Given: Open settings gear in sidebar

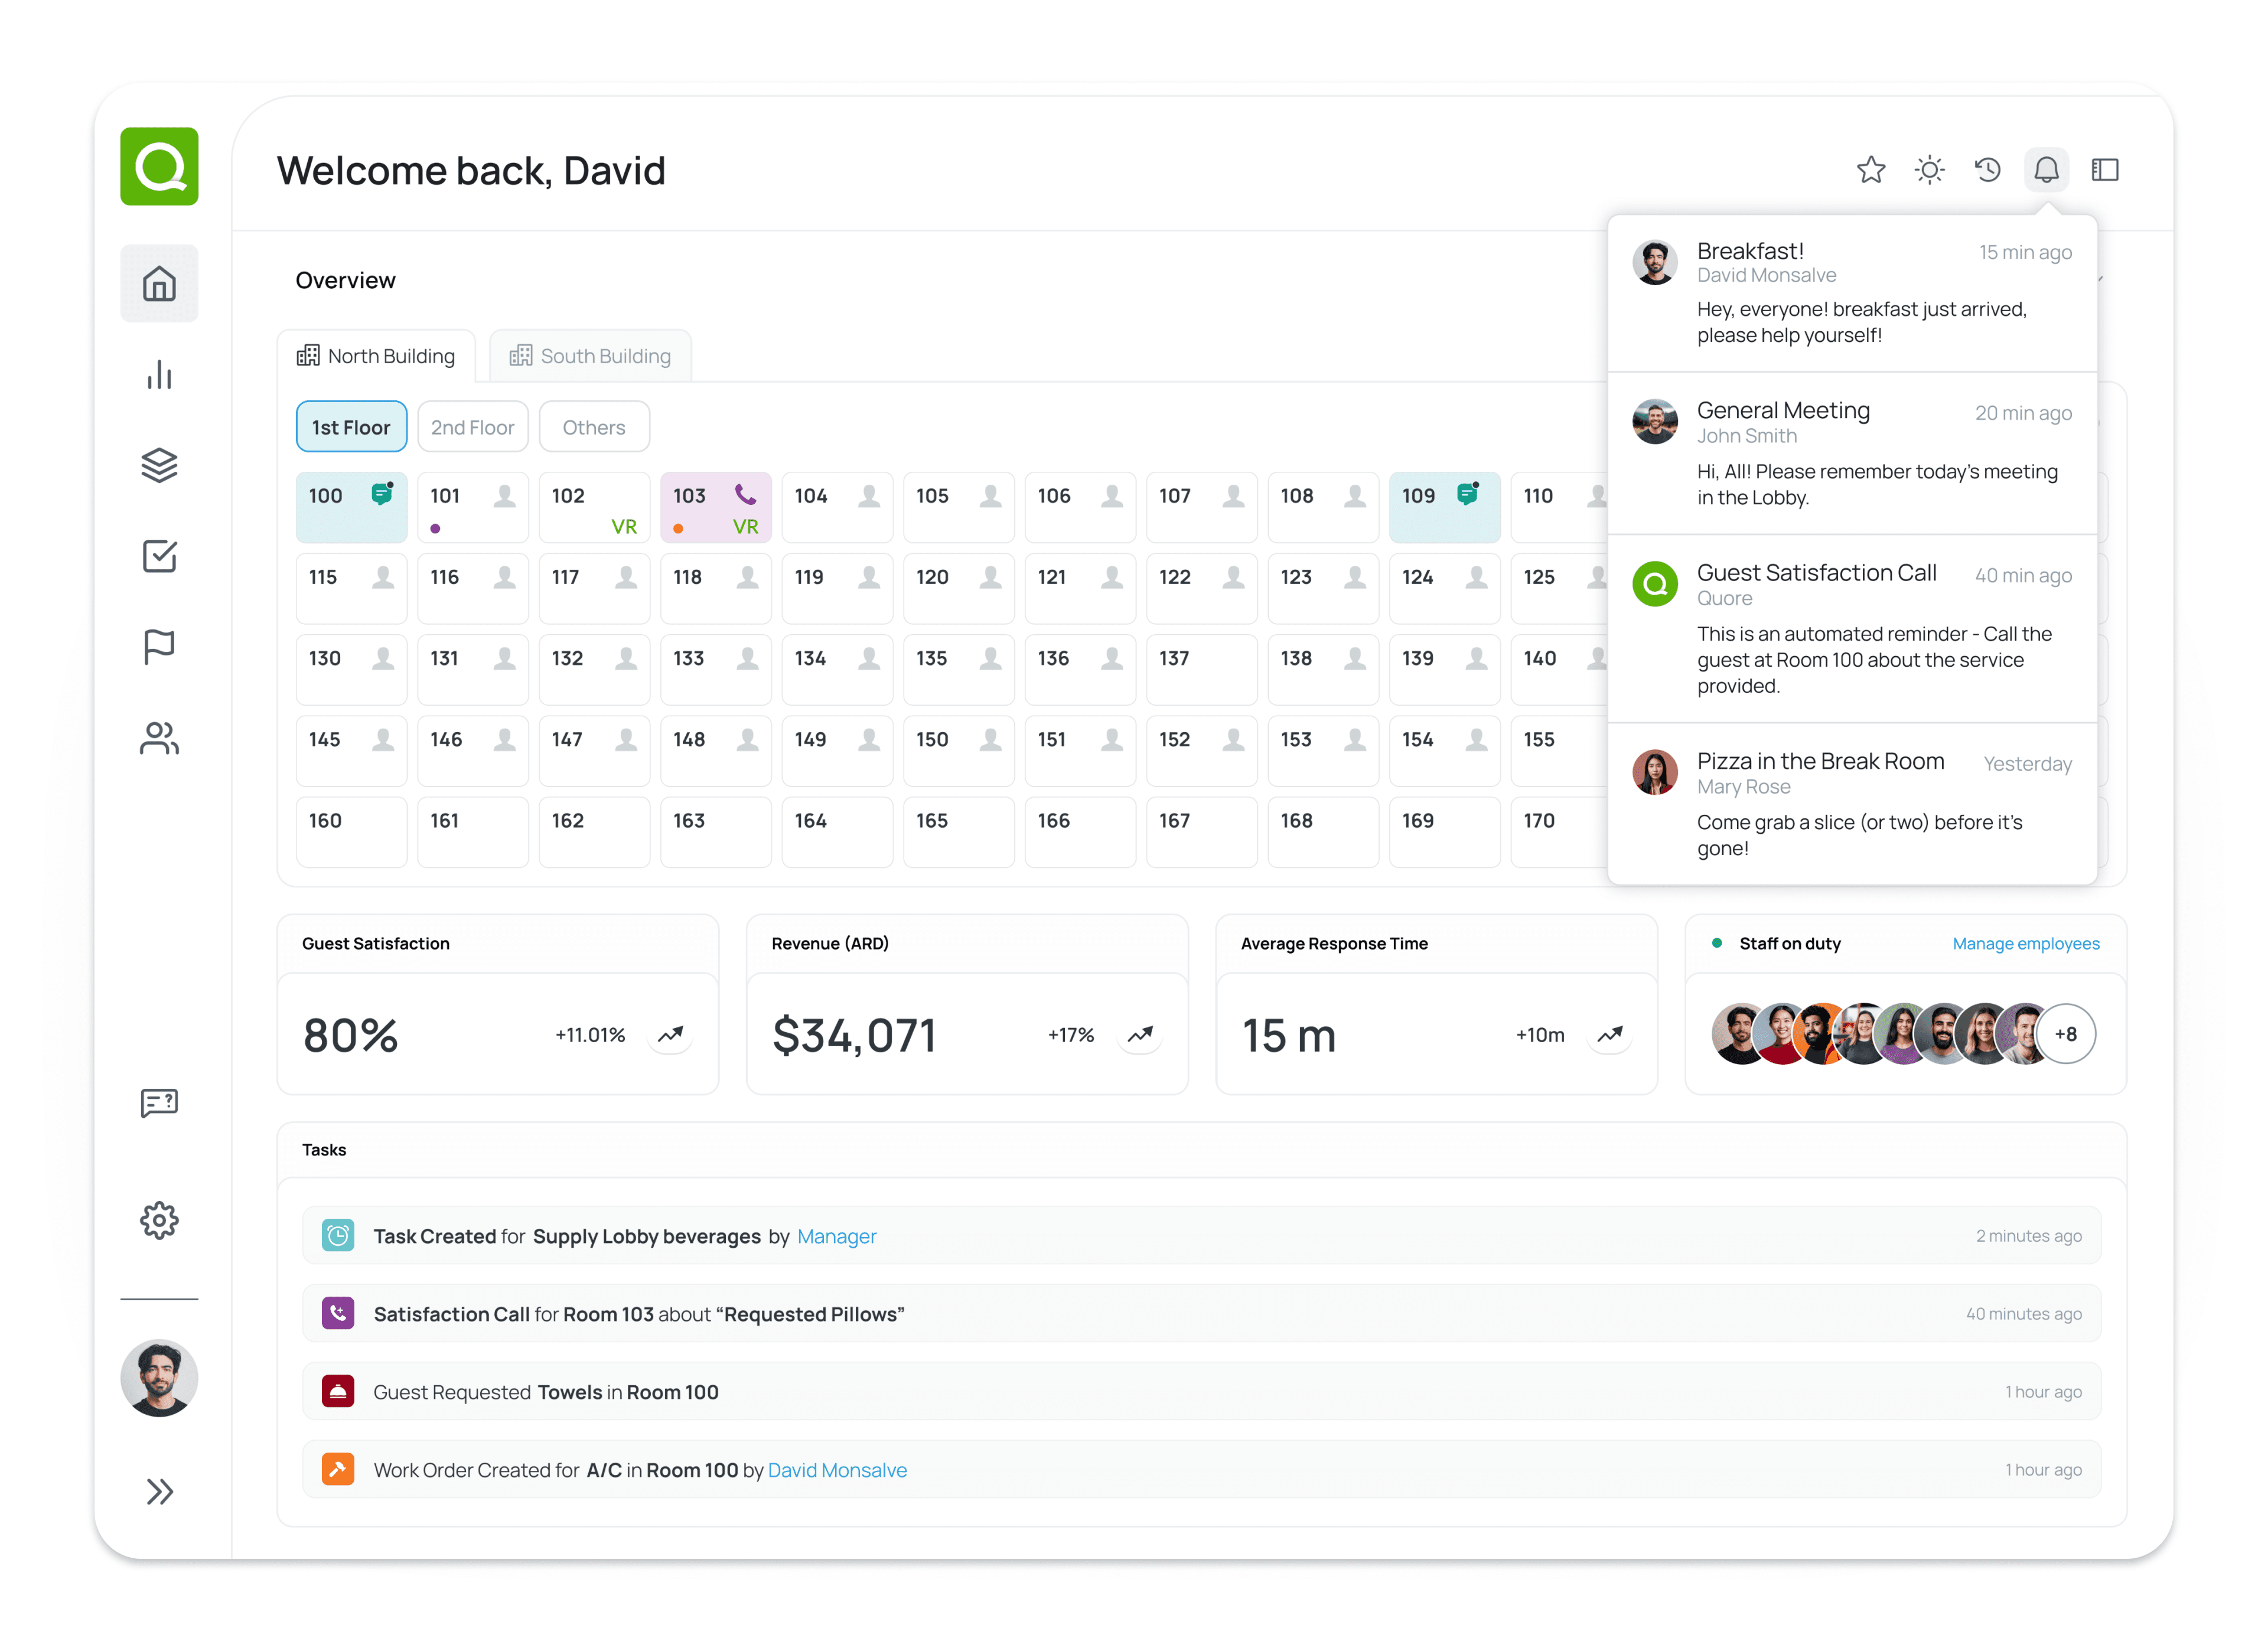Looking at the screenshot, I should point(159,1220).
